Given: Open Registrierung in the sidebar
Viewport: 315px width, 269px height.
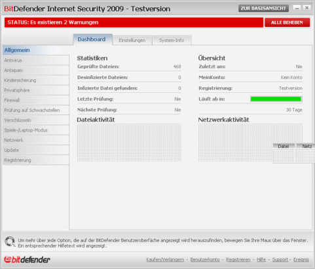Looking at the screenshot, I should 36,160.
